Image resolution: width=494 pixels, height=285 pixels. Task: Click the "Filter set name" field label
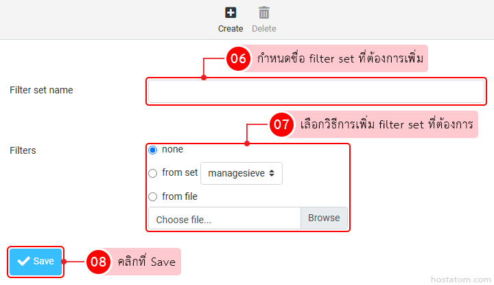pos(41,90)
